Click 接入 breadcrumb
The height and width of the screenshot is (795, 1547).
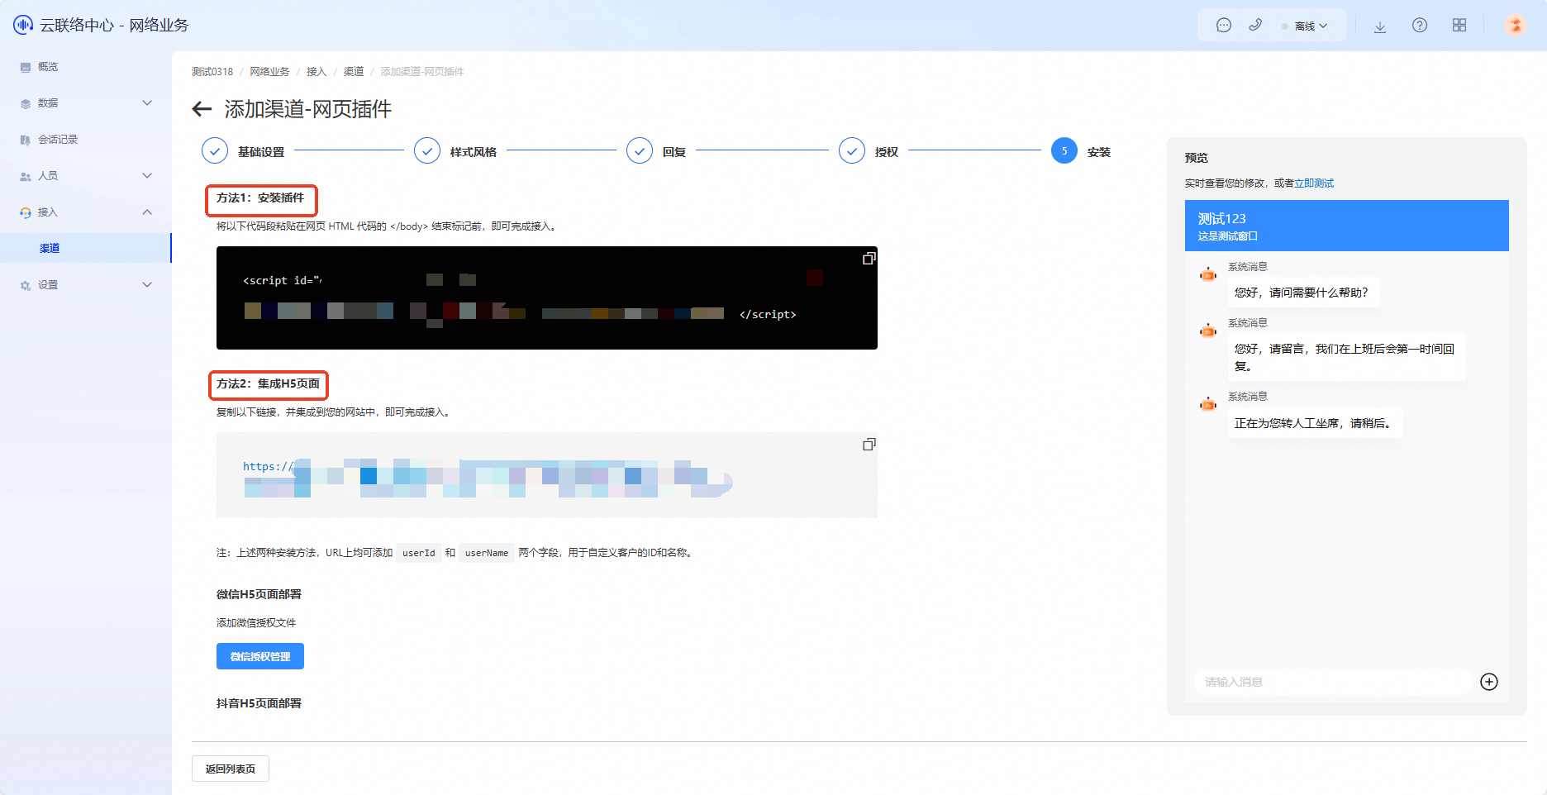[x=317, y=72]
